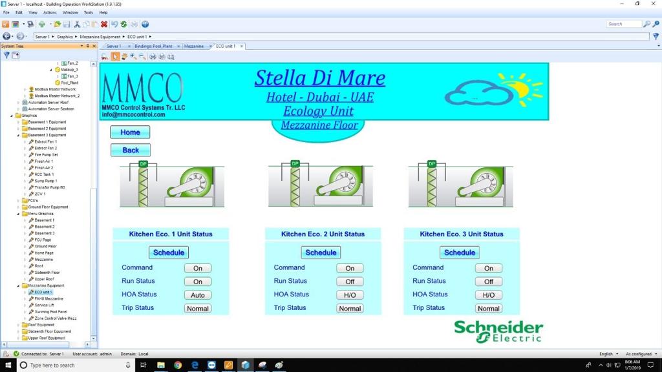Image resolution: width=662 pixels, height=372 pixels.
Task: Click the Kitchen Eco. 3 Trip Status Normal value
Action: [x=489, y=309]
